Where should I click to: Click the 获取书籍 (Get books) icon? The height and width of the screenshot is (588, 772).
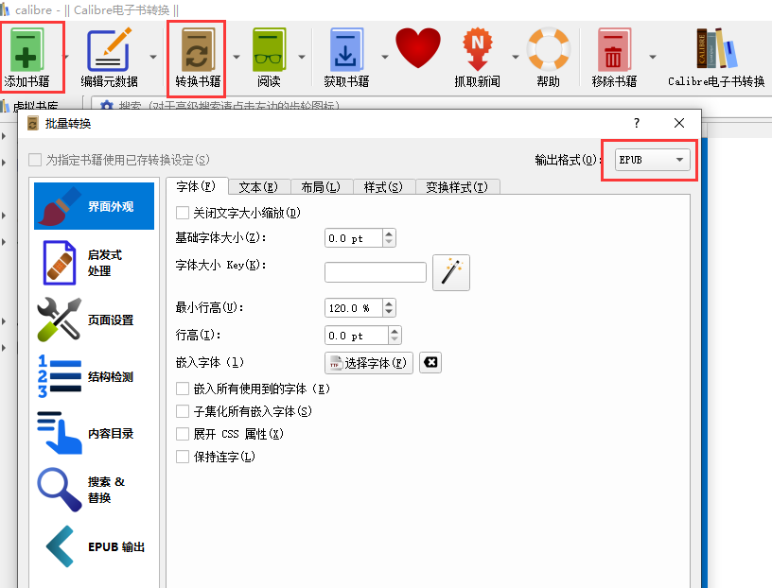point(346,50)
